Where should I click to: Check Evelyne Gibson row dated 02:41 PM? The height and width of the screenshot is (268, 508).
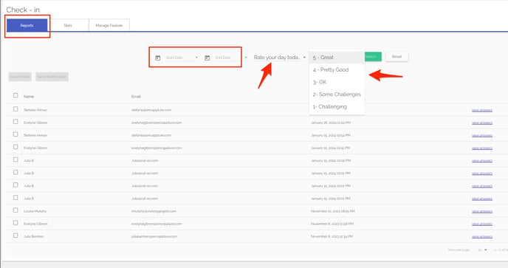coord(16,147)
